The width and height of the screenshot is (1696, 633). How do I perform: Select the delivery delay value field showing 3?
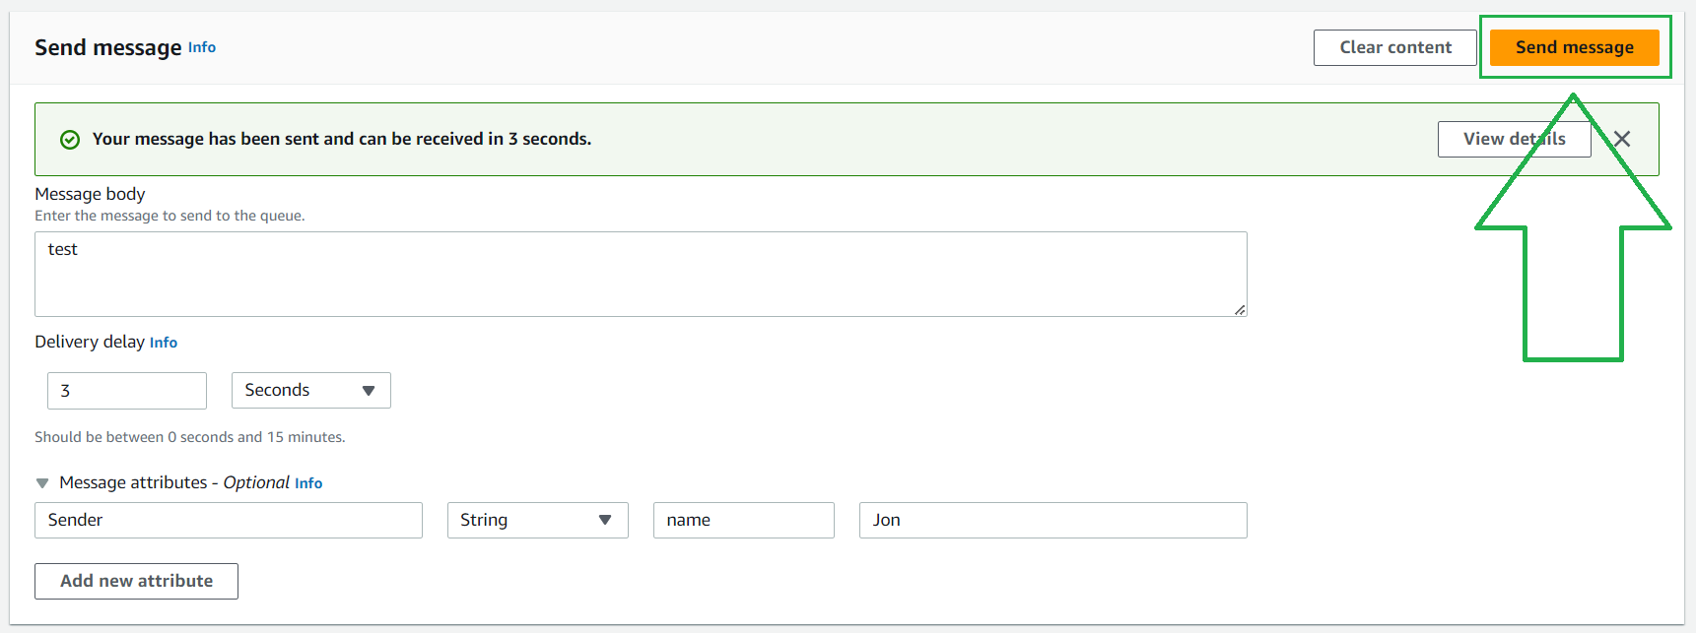[126, 390]
